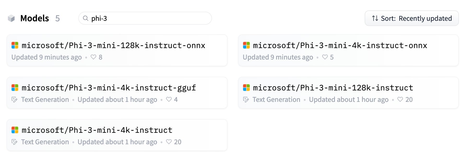Click the sort arrows icon
This screenshot has width=473, height=158.
[375, 18]
